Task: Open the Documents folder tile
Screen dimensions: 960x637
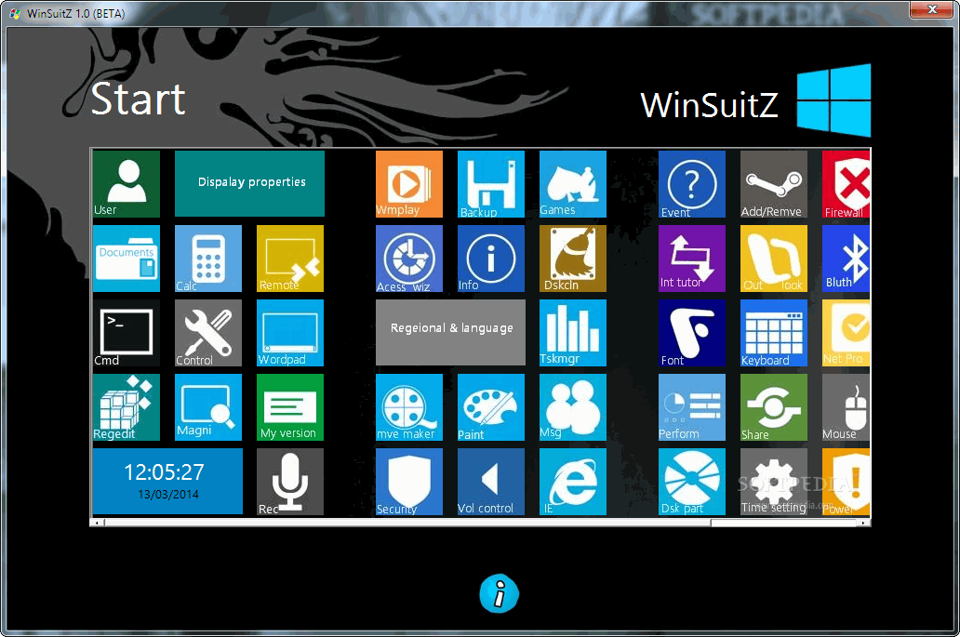Action: point(127,259)
